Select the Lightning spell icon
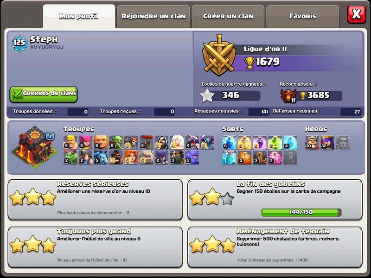This screenshot has width=371, height=278. click(229, 143)
